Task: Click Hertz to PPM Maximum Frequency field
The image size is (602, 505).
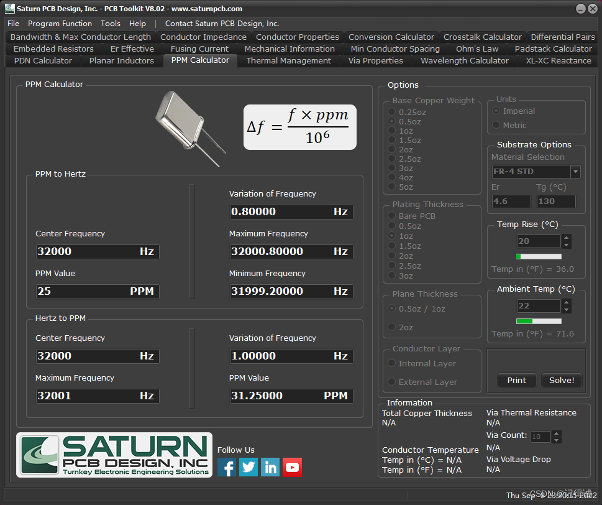Action: pyautogui.click(x=98, y=396)
